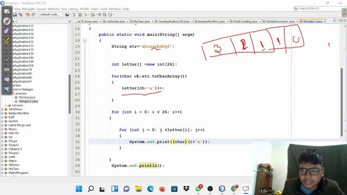Select Source Packages node
The width and height of the screenshot is (347, 195).
click(23, 89)
